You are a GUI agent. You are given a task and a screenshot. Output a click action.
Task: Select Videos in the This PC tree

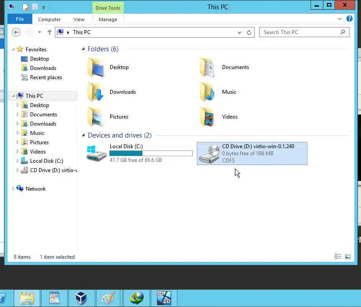coord(38,151)
